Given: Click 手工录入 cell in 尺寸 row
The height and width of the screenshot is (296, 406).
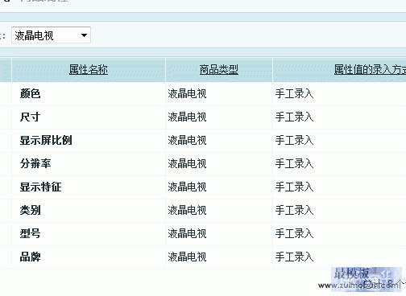Looking at the screenshot, I should [x=294, y=117].
